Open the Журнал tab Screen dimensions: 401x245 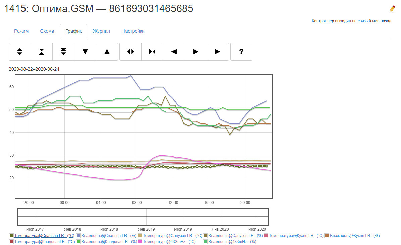click(101, 31)
